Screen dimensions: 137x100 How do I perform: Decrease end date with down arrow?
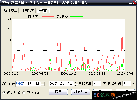click(76, 85)
